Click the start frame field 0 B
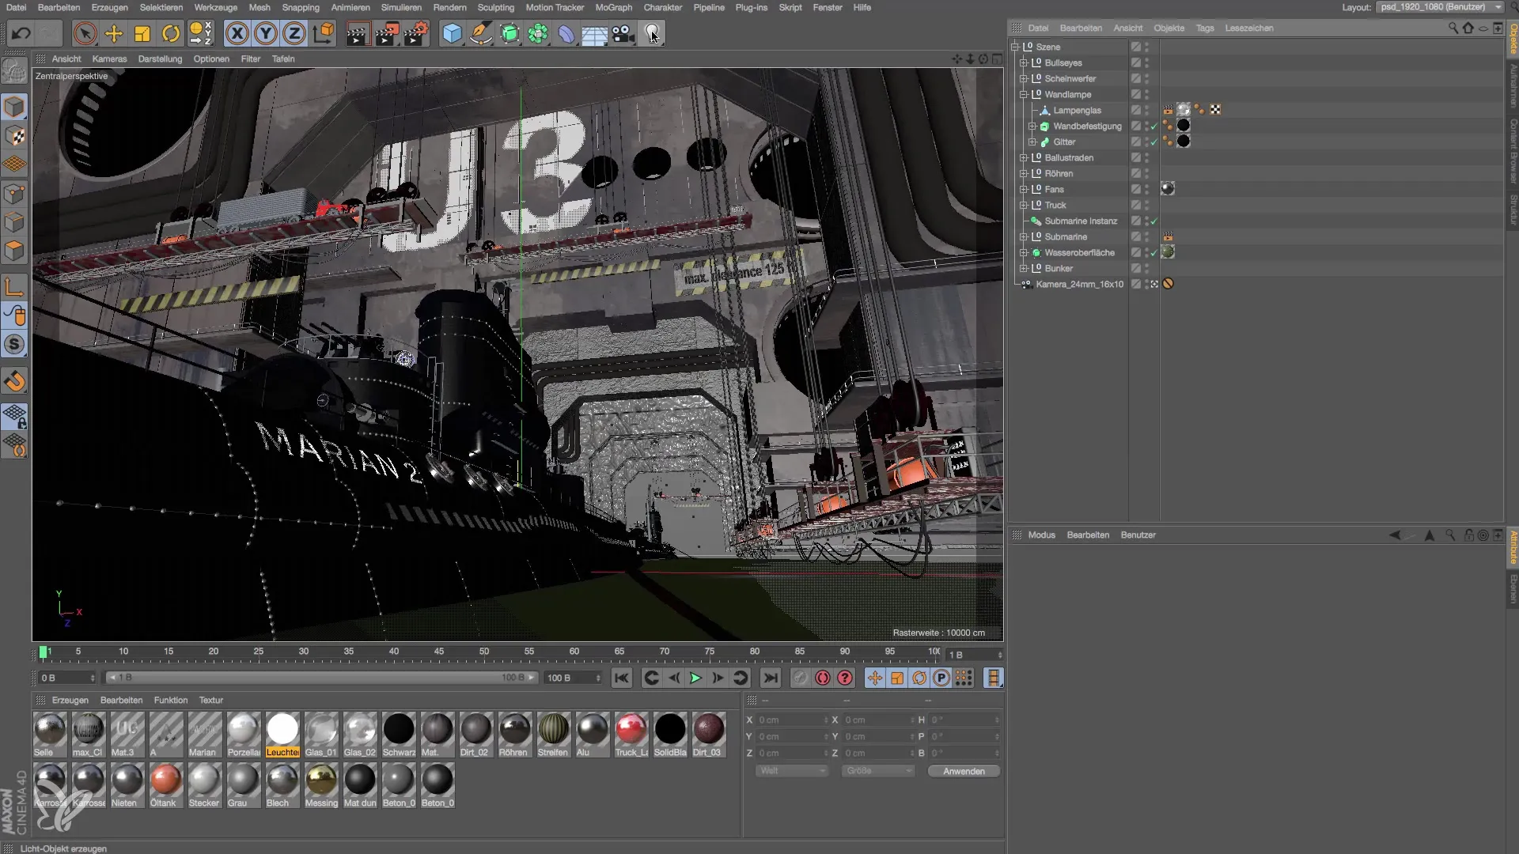The image size is (1519, 854). pyautogui.click(x=67, y=678)
